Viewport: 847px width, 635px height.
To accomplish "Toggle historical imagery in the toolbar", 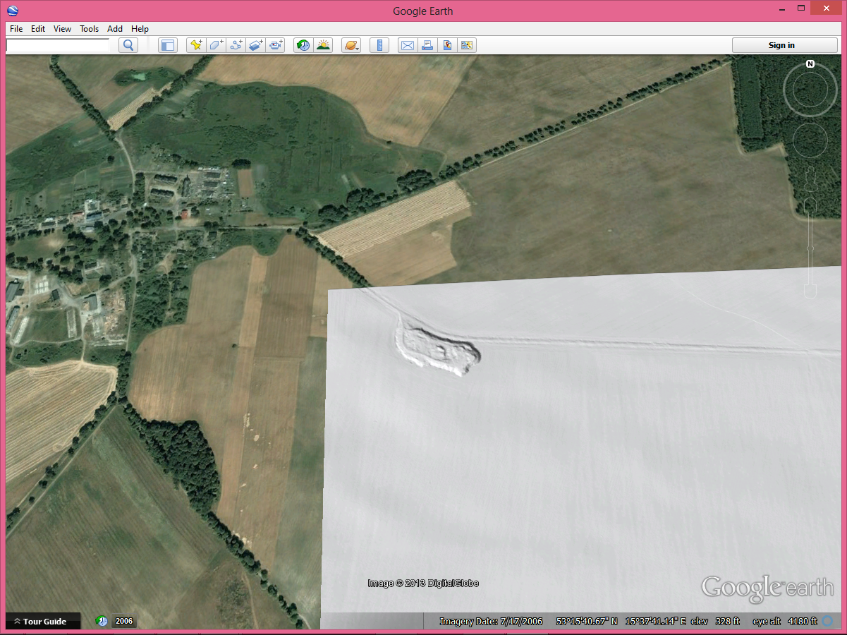I will coord(303,45).
